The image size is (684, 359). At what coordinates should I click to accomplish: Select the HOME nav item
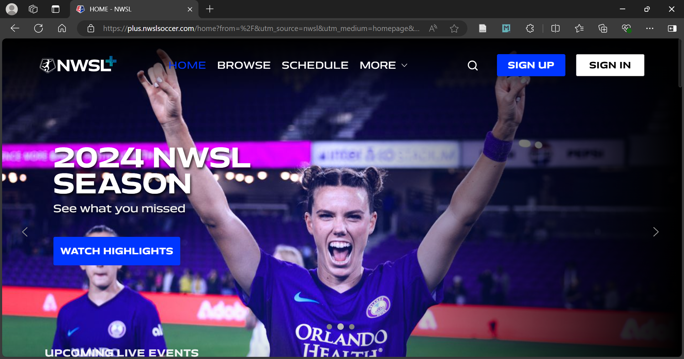click(187, 66)
